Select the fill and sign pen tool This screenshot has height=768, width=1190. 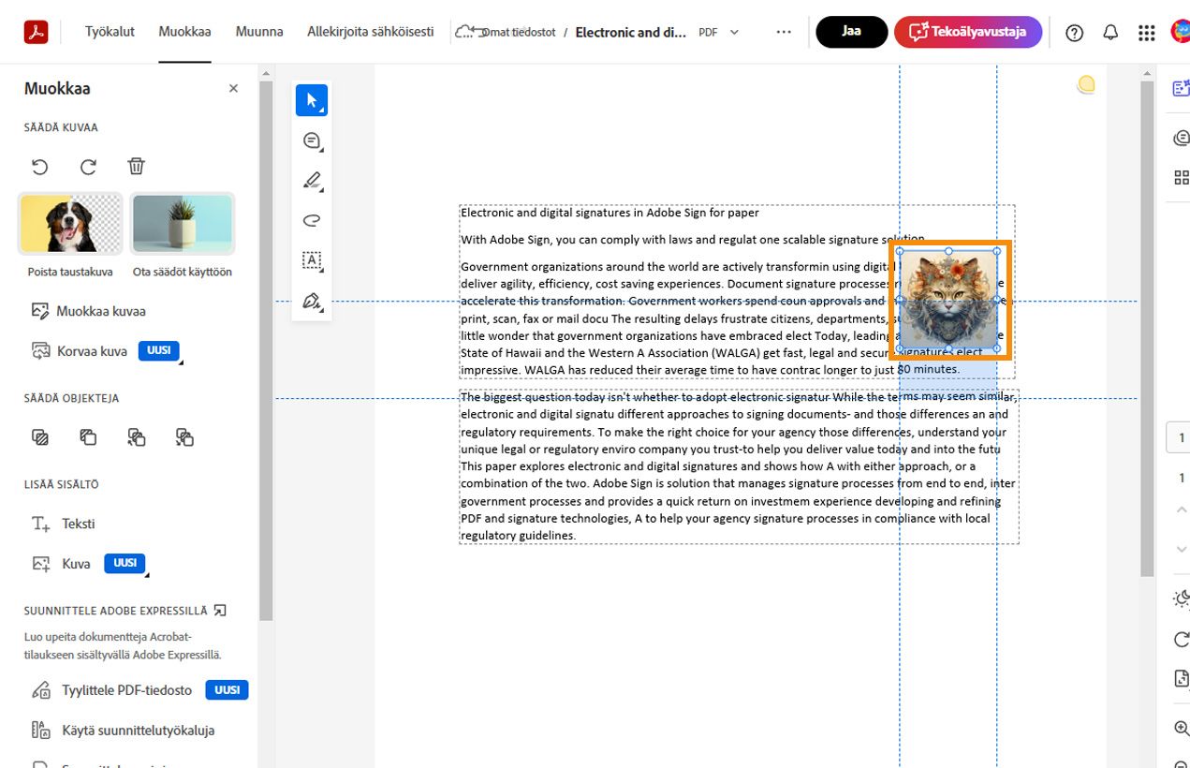[312, 301]
